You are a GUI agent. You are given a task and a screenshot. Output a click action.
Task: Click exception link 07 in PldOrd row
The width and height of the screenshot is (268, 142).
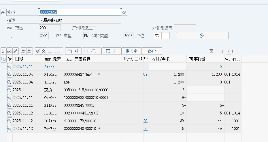tap(145, 74)
